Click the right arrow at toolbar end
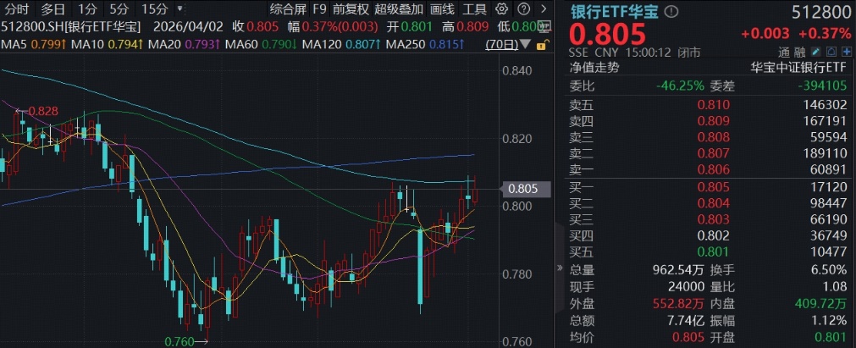This screenshot has height=348, width=856. pos(543,10)
